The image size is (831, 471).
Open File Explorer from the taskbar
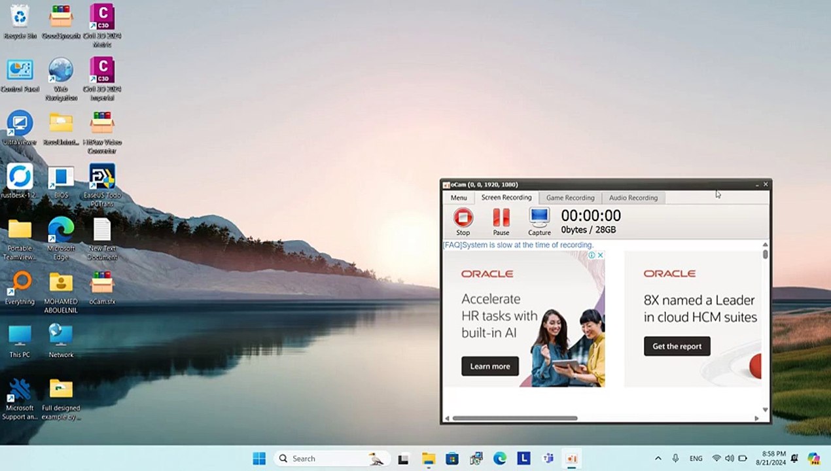click(x=428, y=459)
